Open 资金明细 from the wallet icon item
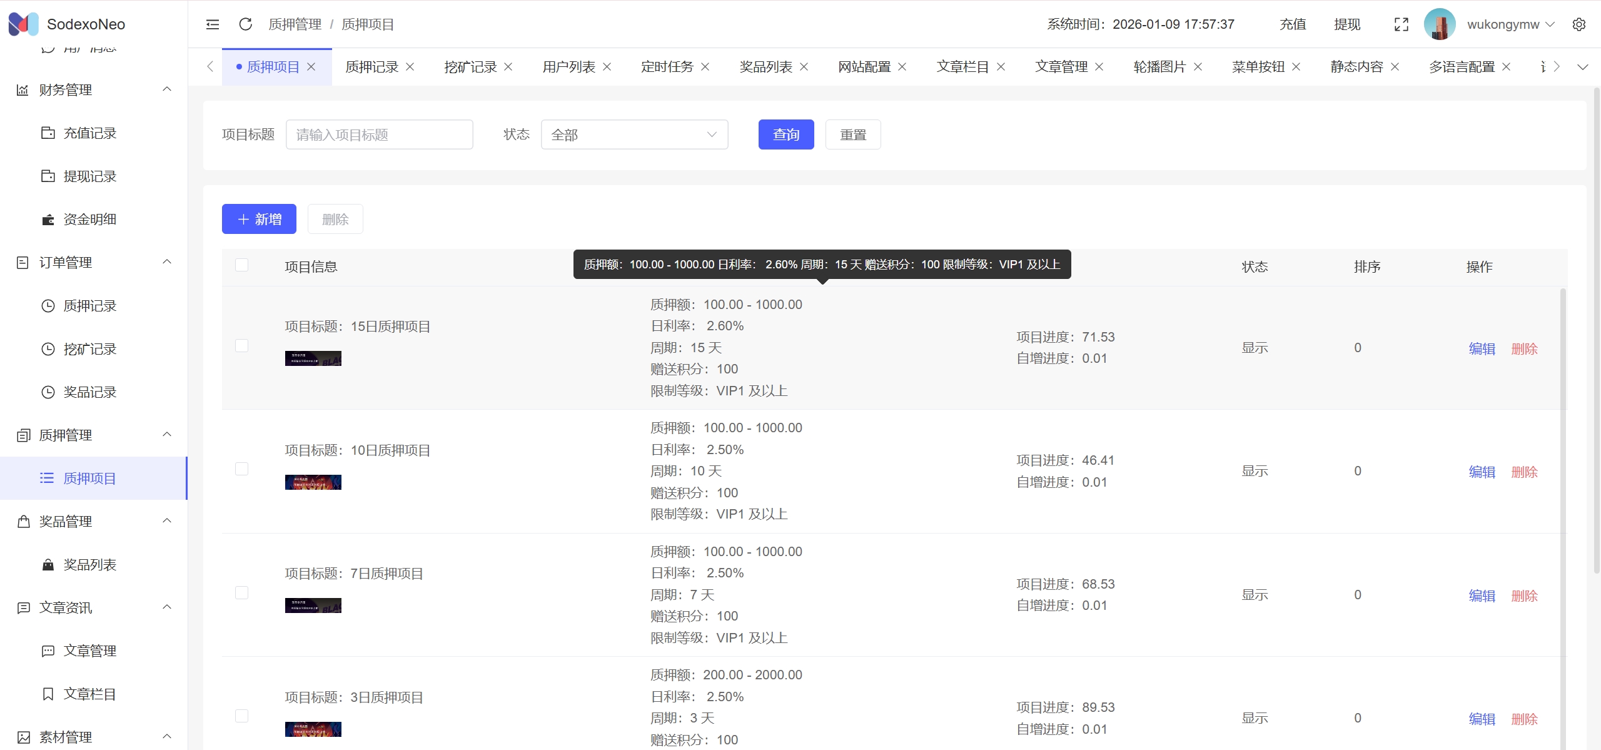This screenshot has width=1601, height=750. [89, 220]
